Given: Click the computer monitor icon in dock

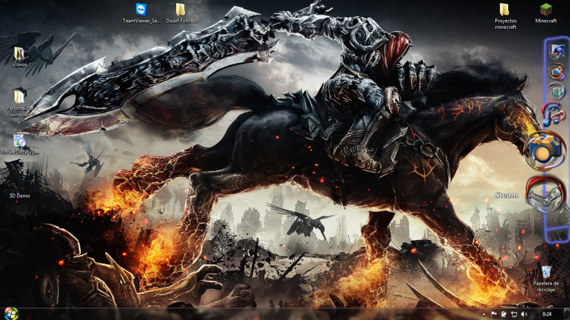Looking at the screenshot, I should [557, 52].
